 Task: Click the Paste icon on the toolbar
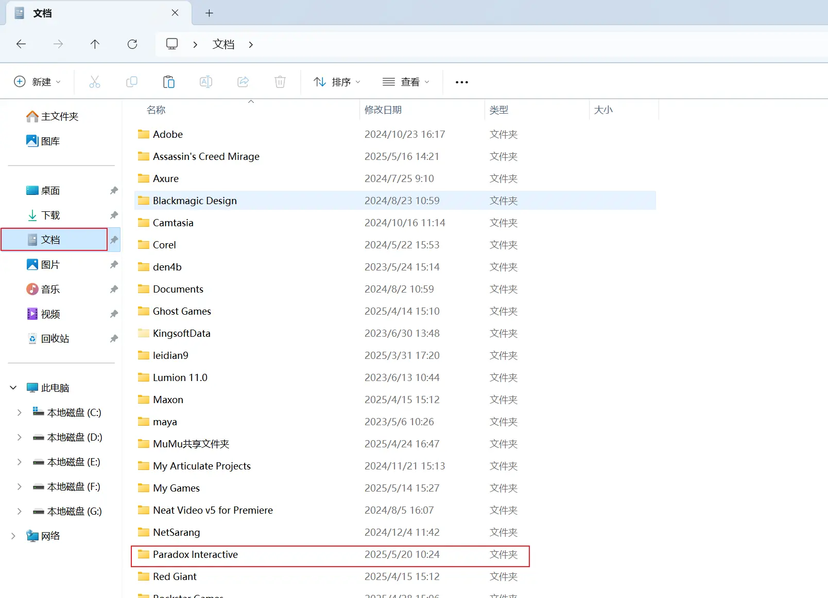[168, 81]
